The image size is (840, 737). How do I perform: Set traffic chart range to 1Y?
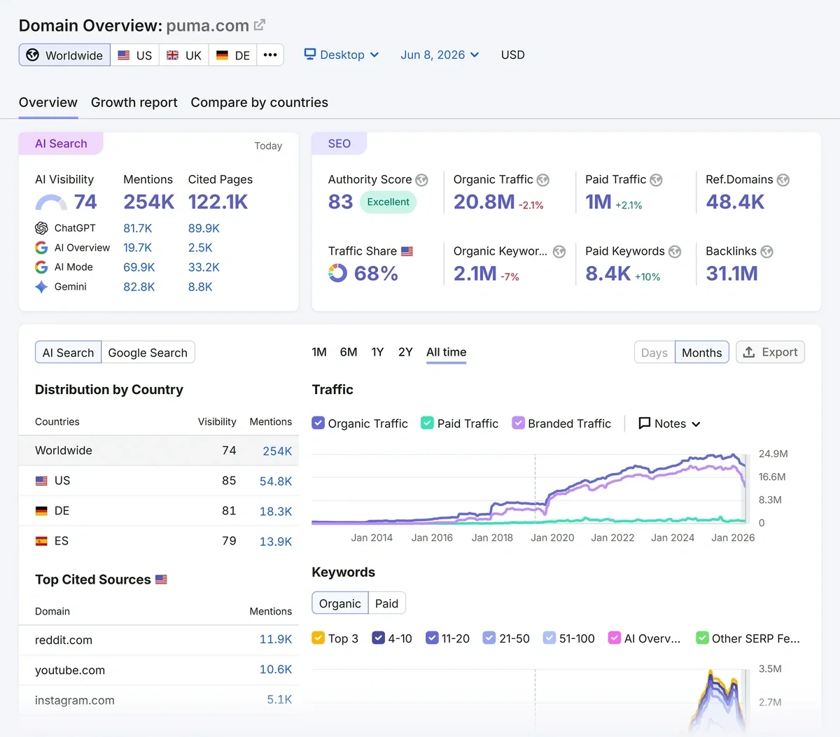coord(377,352)
